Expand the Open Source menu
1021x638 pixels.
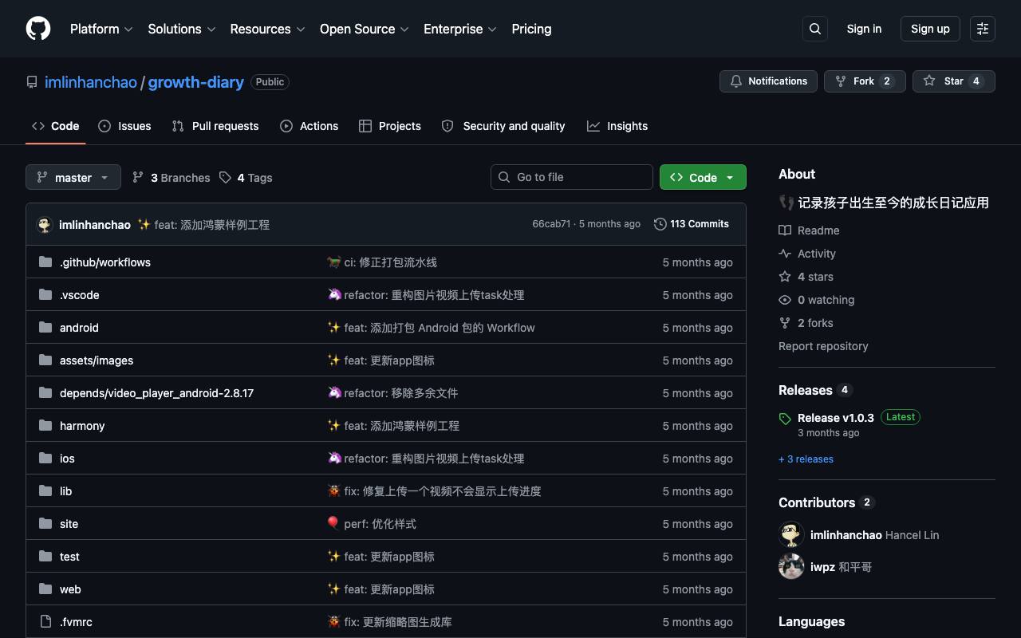click(365, 29)
